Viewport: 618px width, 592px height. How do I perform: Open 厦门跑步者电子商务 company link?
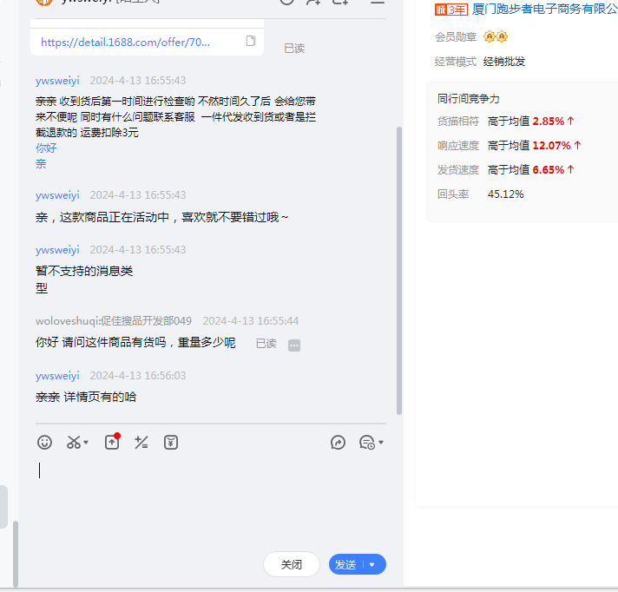pyautogui.click(x=545, y=9)
